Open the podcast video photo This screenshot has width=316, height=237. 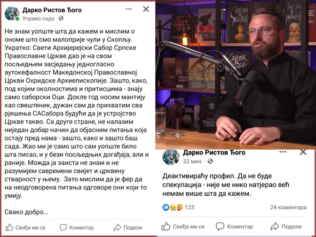pos(236,75)
